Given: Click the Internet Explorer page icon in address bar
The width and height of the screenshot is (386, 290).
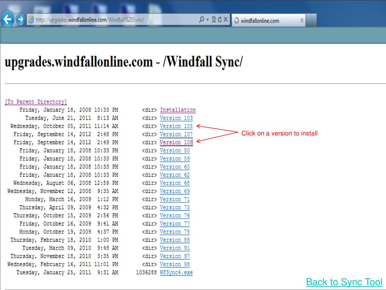Looking at the screenshot, I should 31,20.
